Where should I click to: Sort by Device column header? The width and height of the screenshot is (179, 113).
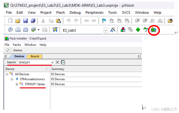coord(27,69)
